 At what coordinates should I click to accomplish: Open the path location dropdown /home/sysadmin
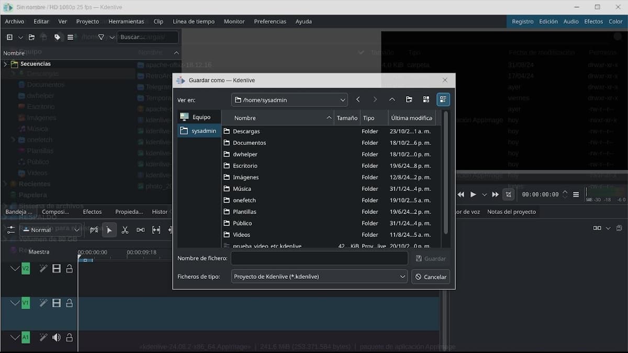pyautogui.click(x=289, y=99)
